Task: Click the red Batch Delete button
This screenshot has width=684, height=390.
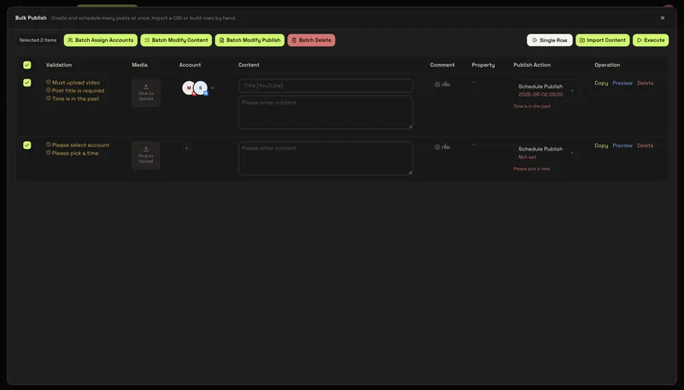Action: 311,40
